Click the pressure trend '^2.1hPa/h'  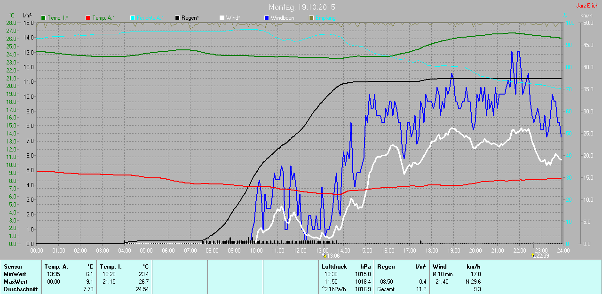(x=333, y=289)
